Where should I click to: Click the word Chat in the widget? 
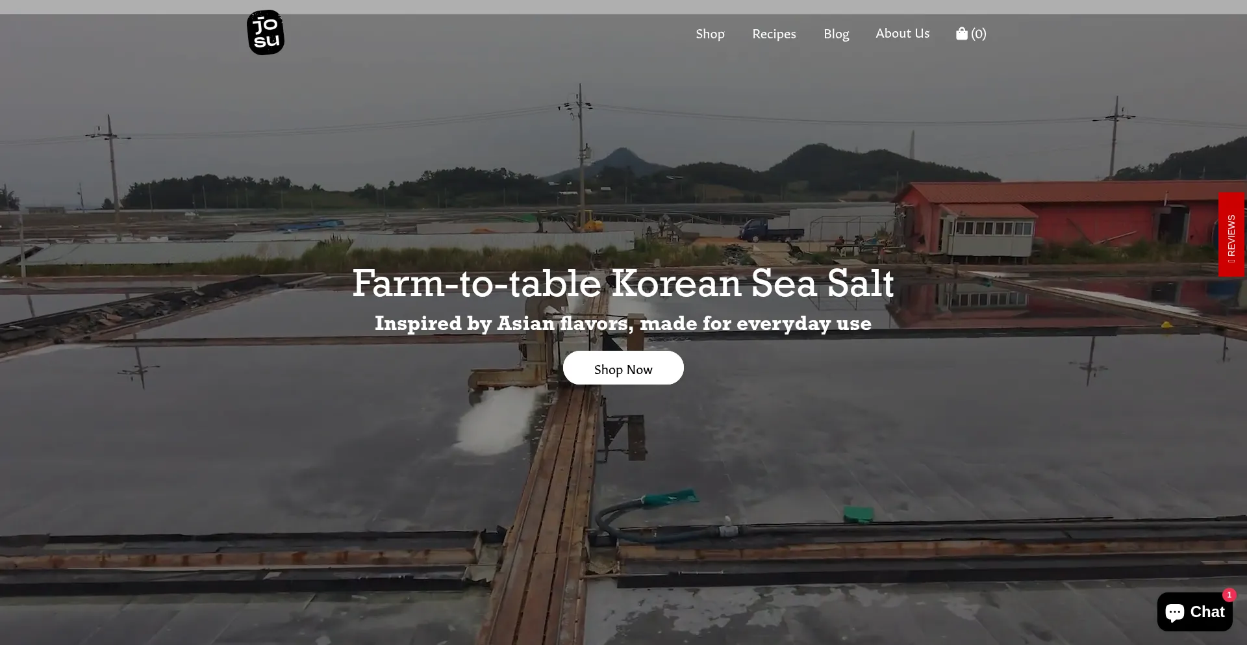tap(1207, 612)
